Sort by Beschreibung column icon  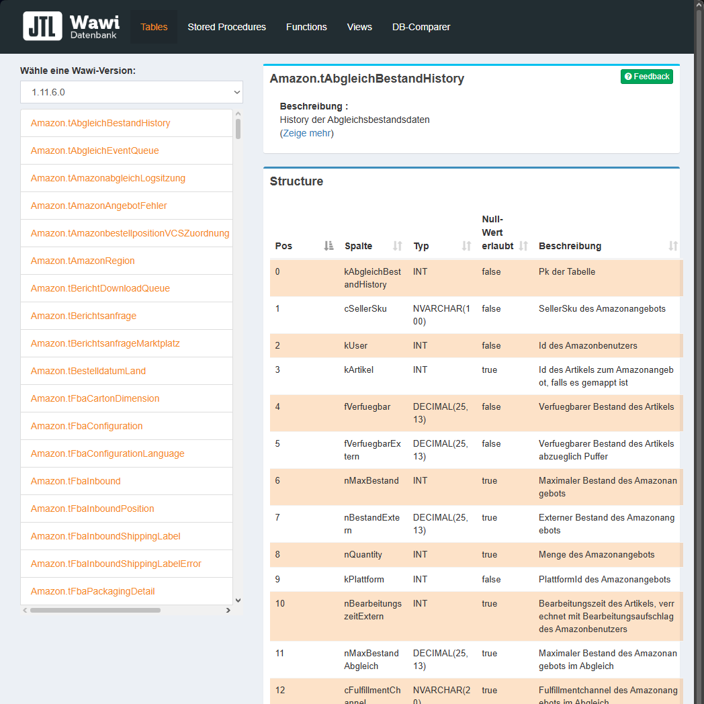(673, 246)
